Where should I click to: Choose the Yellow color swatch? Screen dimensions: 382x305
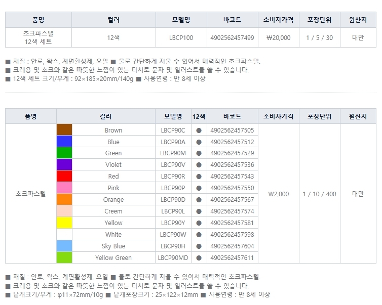64,223
